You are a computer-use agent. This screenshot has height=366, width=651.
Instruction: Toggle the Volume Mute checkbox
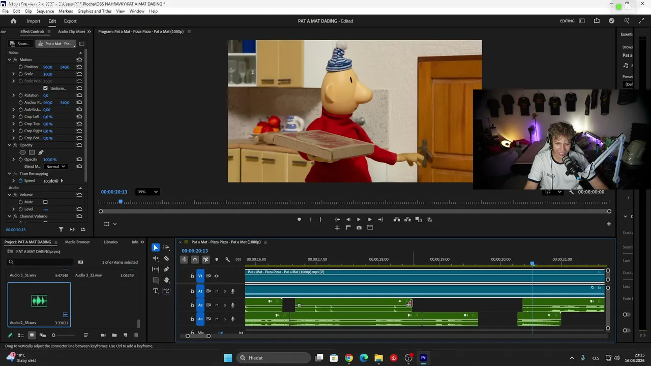[x=45, y=202]
